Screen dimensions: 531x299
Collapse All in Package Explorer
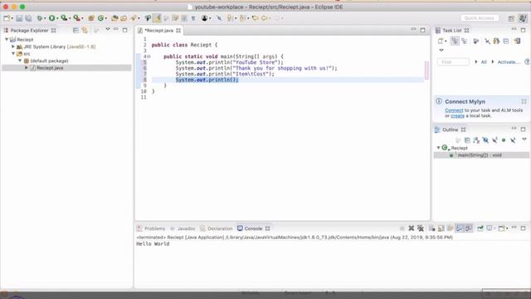tap(76, 31)
